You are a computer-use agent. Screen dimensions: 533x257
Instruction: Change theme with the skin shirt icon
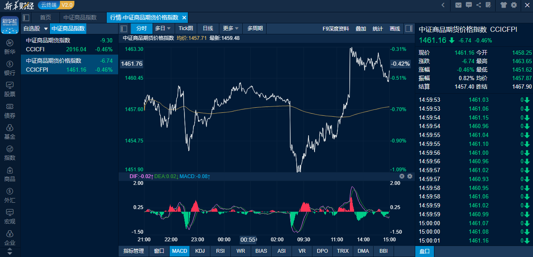[504, 5]
